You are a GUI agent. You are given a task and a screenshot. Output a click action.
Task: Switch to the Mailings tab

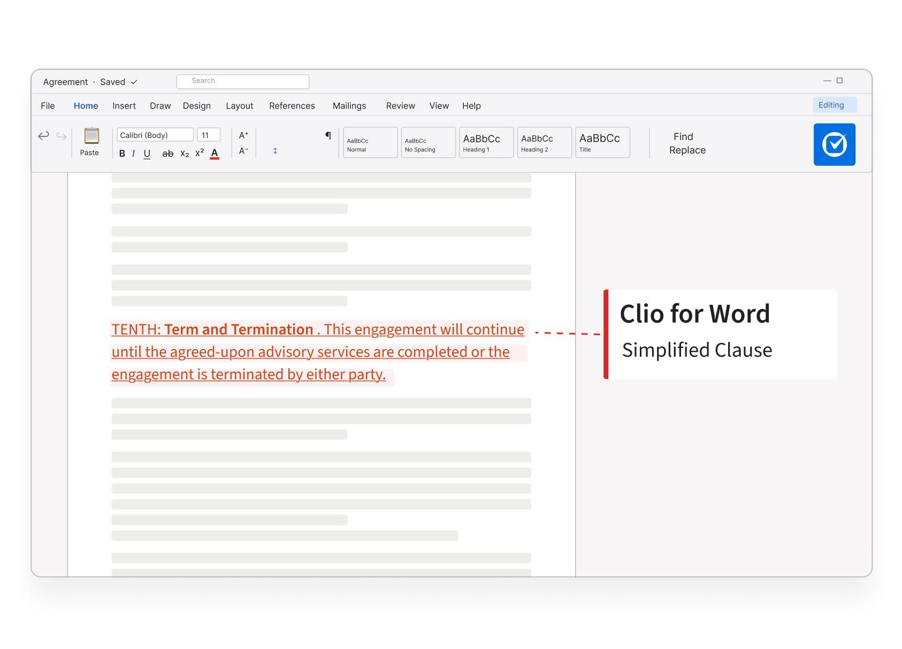tap(349, 106)
